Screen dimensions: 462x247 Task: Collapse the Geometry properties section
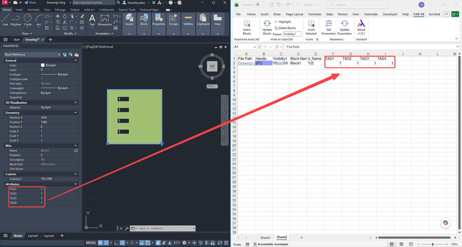75,113
